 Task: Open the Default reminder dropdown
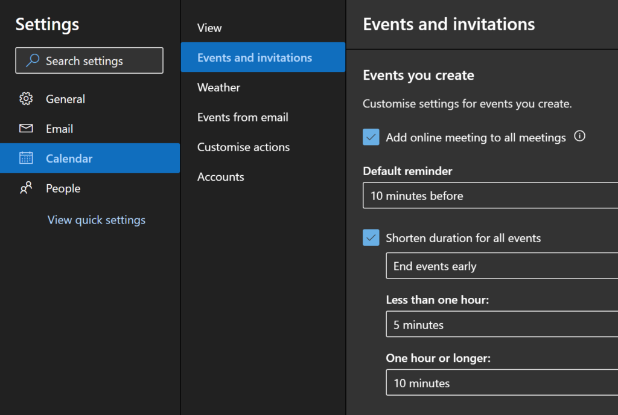(490, 195)
